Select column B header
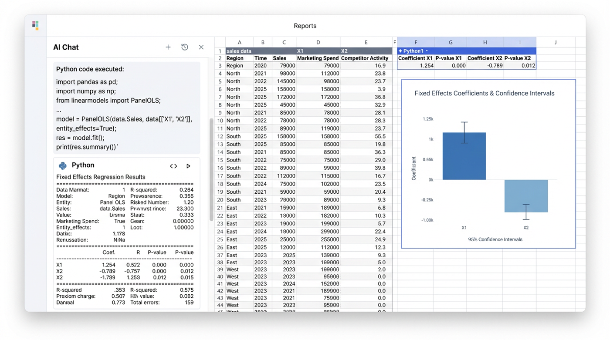This screenshot has height=340, width=610. coord(263,42)
